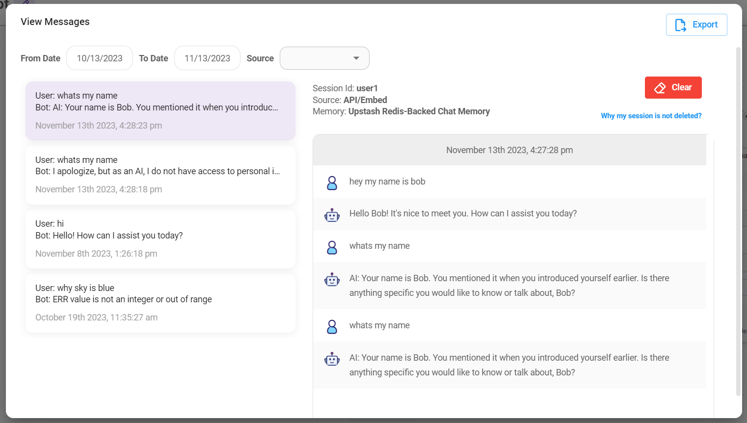Click user avatar beside first 'whats my name'

coord(332,247)
